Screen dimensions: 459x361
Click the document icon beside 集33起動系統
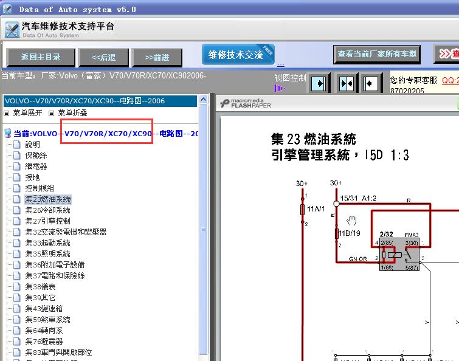pyautogui.click(x=17, y=243)
